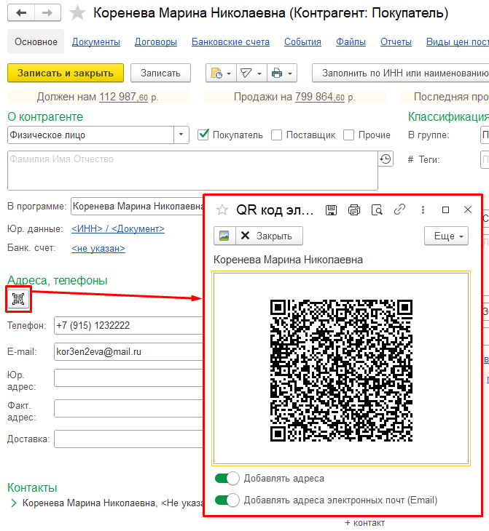Click the Теги input field
Screen dimensions: 489x531
point(485,159)
